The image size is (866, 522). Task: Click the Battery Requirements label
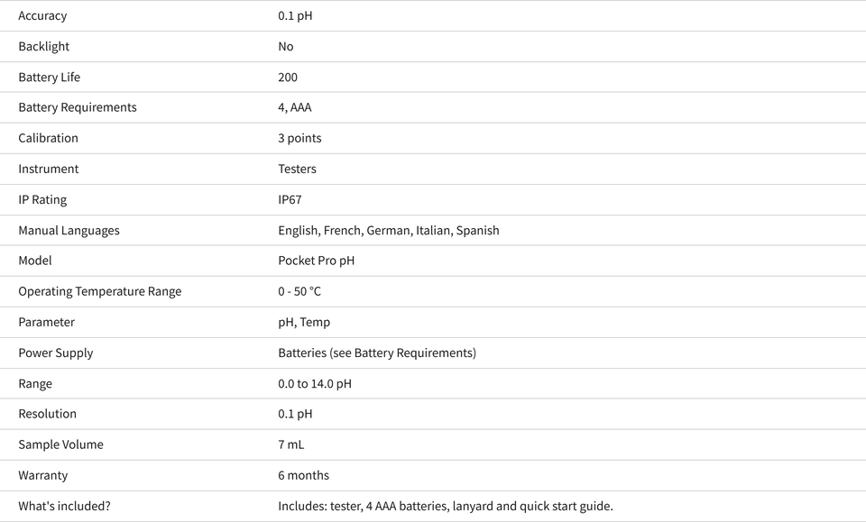click(78, 107)
